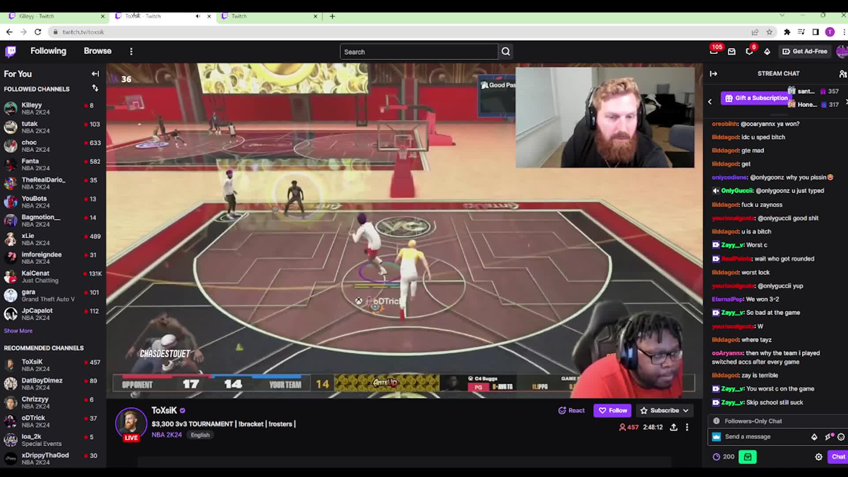848x477 pixels.
Task: Open the notifications bell with badge
Action: coord(750,51)
